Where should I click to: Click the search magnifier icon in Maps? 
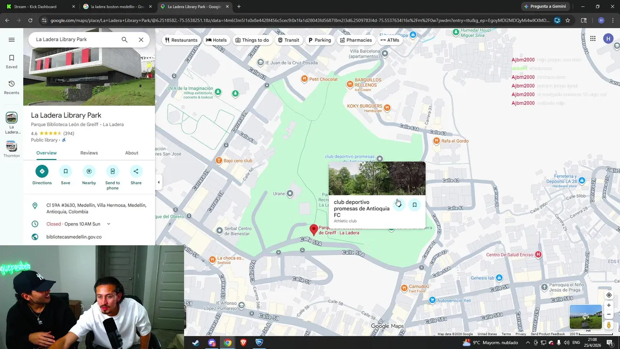(x=124, y=40)
